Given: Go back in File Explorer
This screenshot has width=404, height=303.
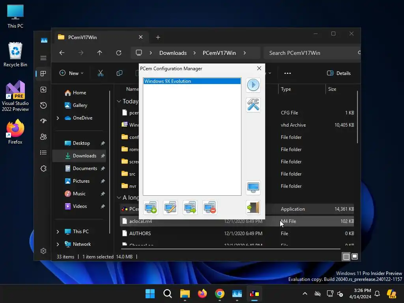Looking at the screenshot, I should click(62, 53).
